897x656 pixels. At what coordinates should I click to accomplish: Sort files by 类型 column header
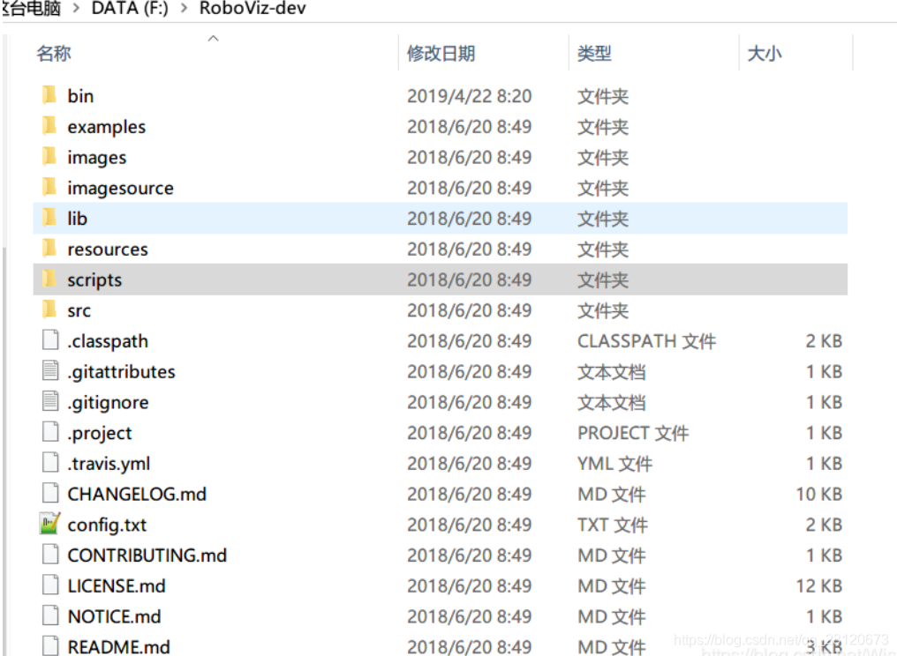click(594, 53)
